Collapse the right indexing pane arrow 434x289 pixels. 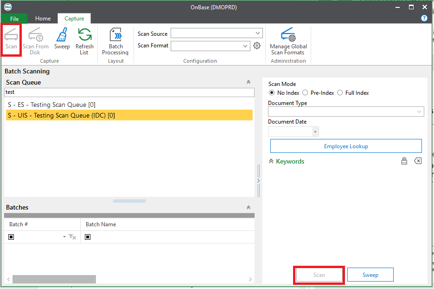click(x=259, y=181)
